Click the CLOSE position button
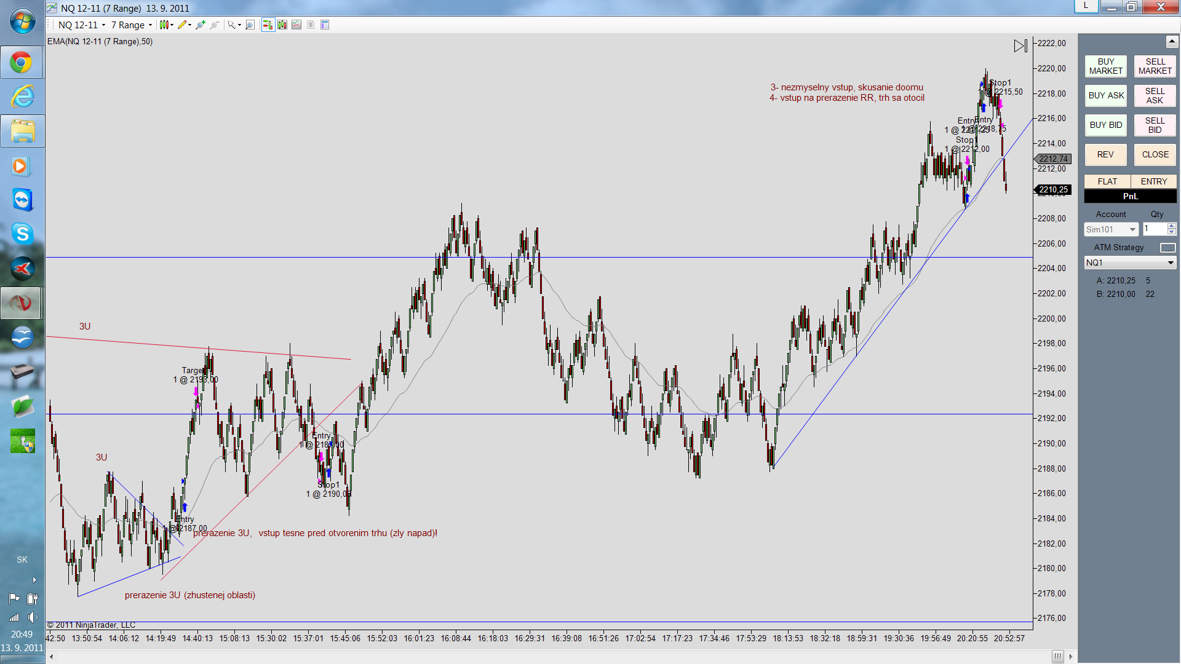Image resolution: width=1181 pixels, height=664 pixels. pos(1155,155)
